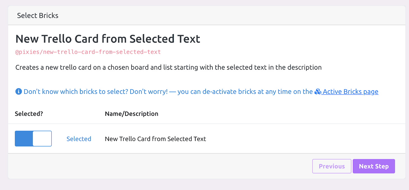Click the hint sentence about de-activating bricks

click(169, 91)
